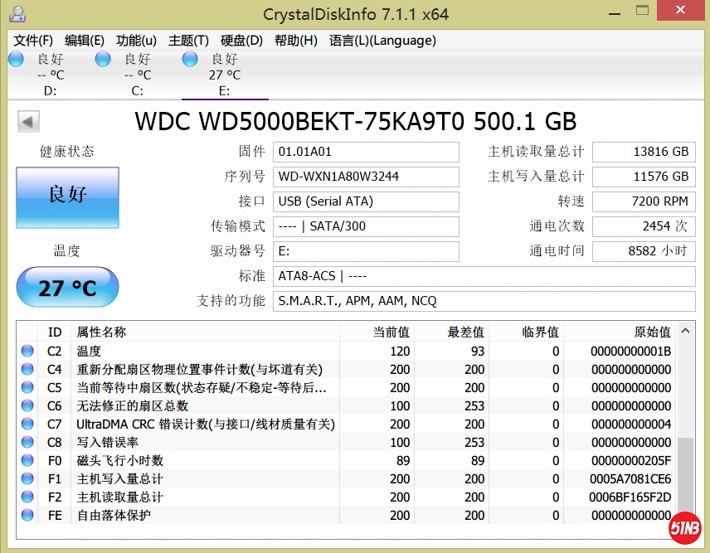Click the 27 °C temperature button
Viewport: 710px width, 553px height.
tap(67, 288)
